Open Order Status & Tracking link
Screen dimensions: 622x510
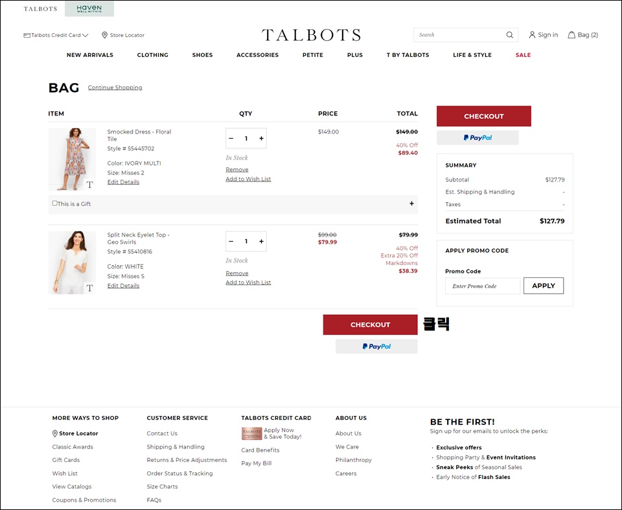point(179,474)
